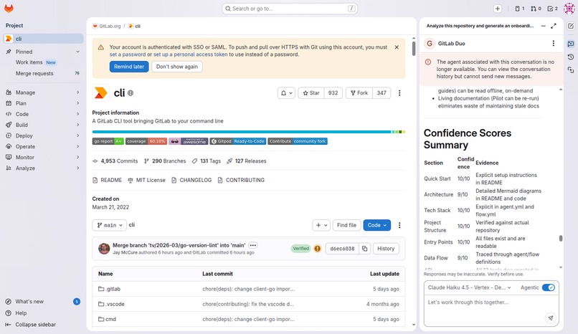Open current chat icon in Duo sidebar
This screenshot has width=578, height=334.
(x=571, y=44)
